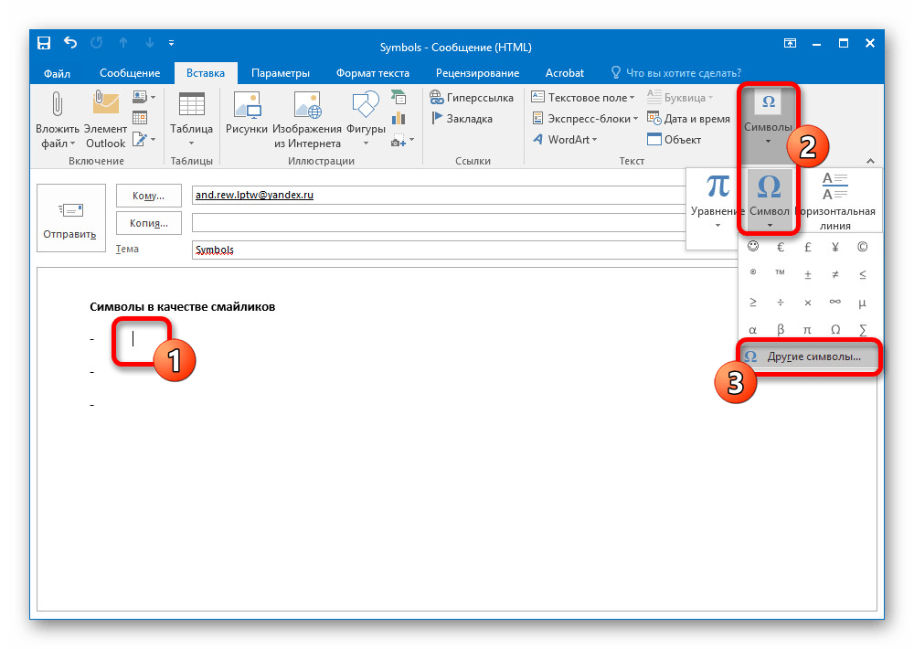Switch to the Параметры ribbon tab

click(x=280, y=73)
